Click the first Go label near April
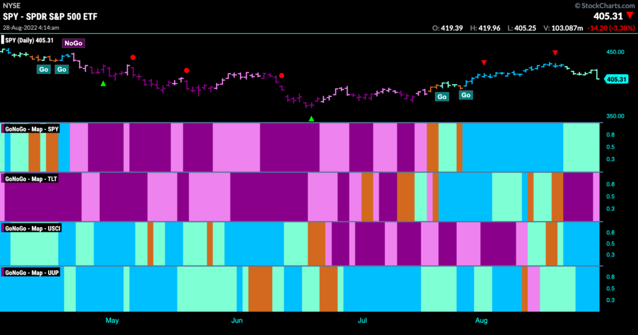This screenshot has height=335, width=638. pos(44,70)
